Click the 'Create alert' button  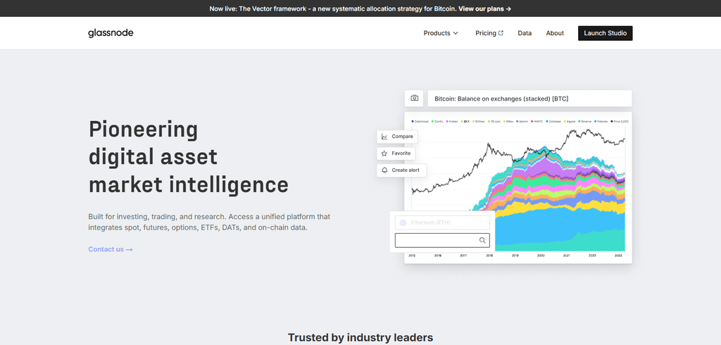pos(401,170)
